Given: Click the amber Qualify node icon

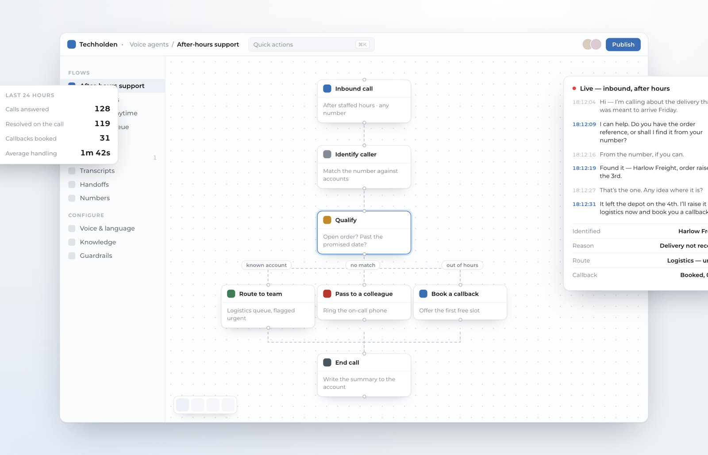Looking at the screenshot, I should coord(327,220).
